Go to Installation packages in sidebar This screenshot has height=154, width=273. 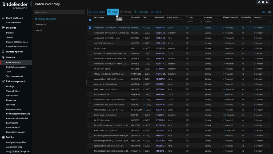point(16,67)
